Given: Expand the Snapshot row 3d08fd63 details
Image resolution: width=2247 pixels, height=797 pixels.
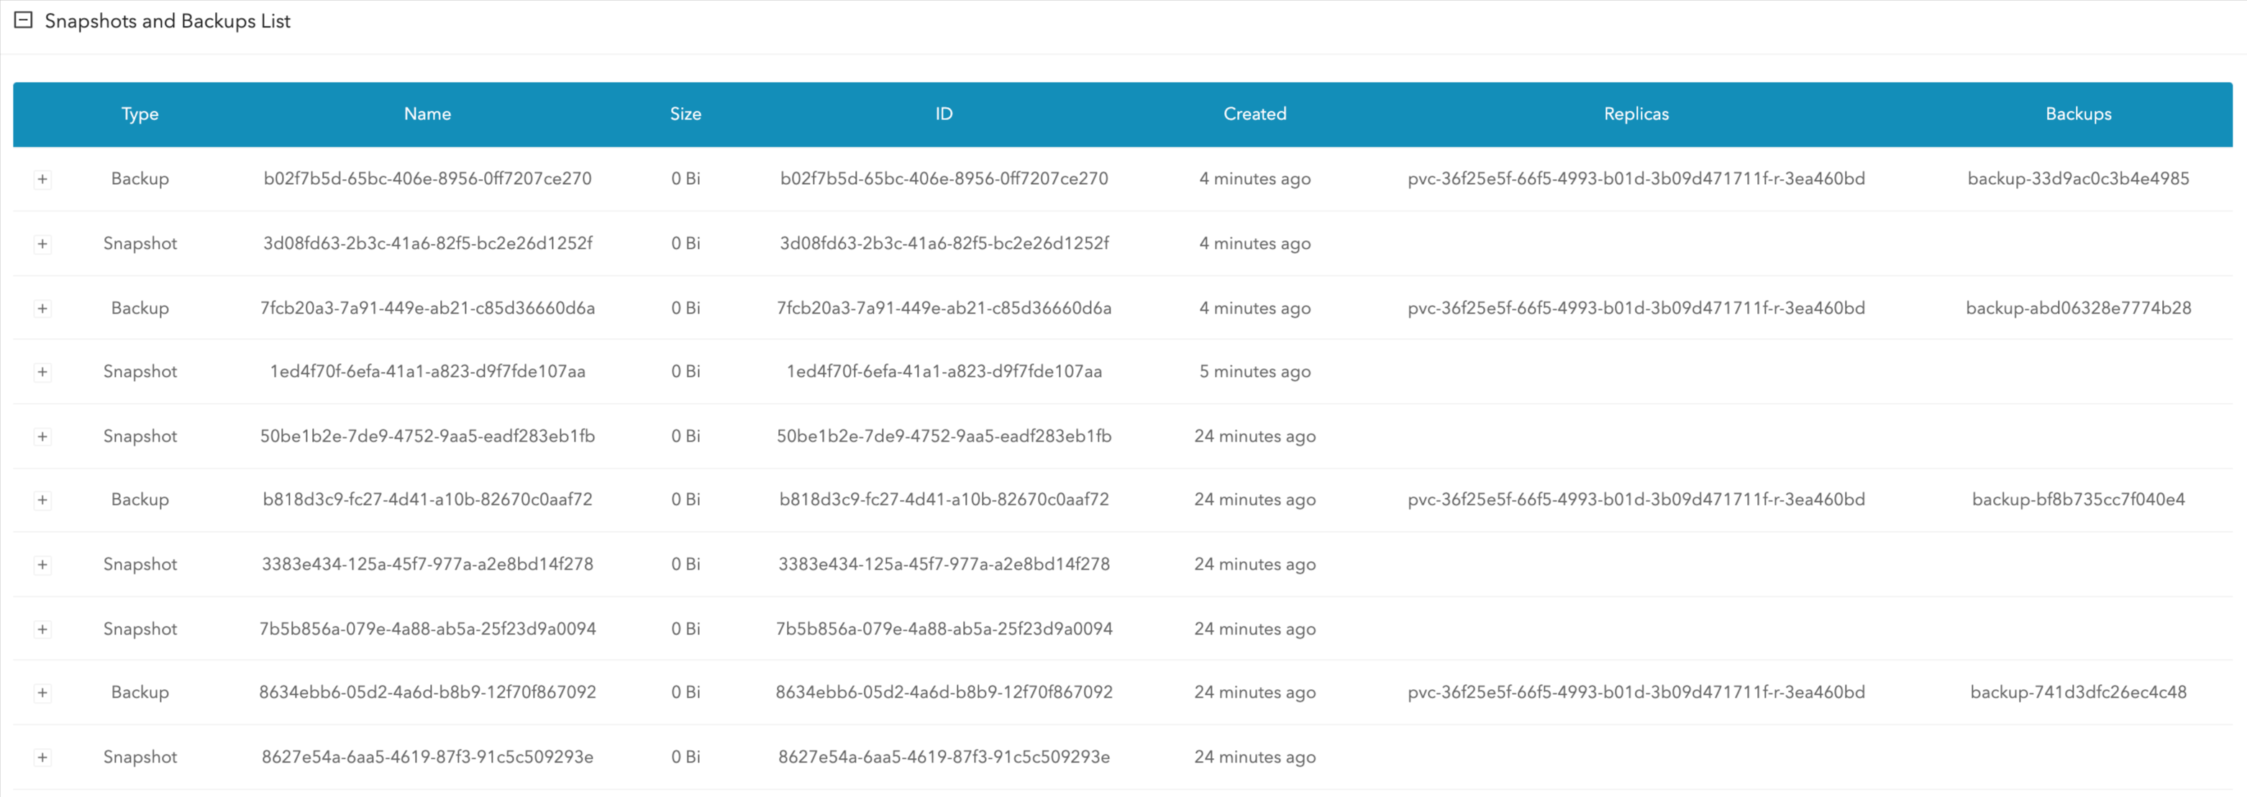Looking at the screenshot, I should (x=42, y=243).
